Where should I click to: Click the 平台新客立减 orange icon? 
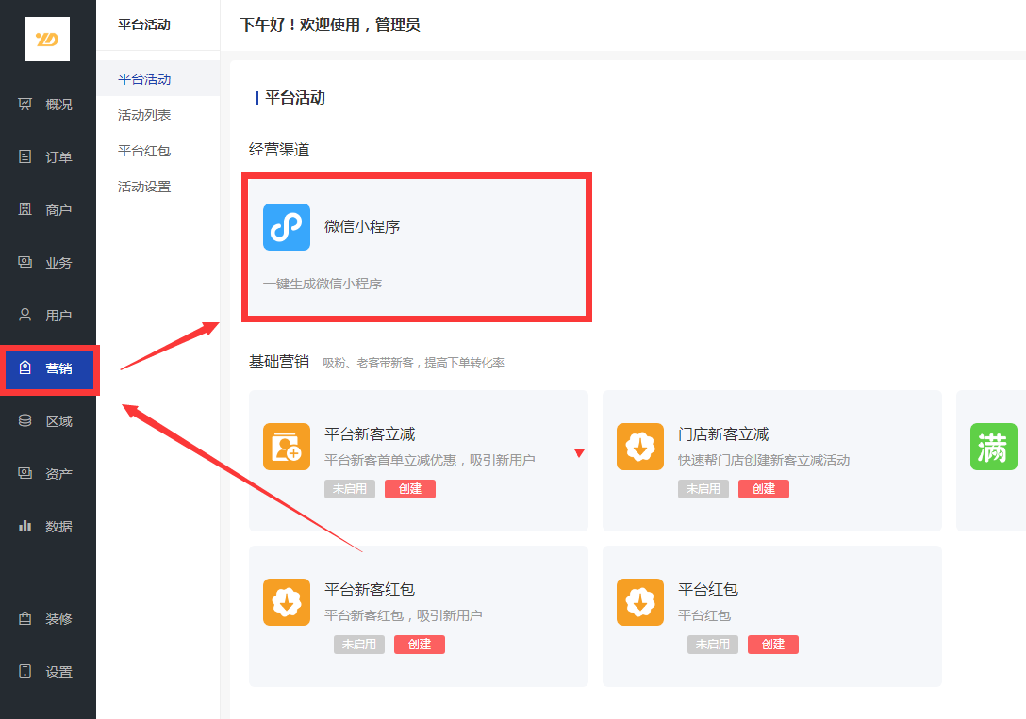tap(287, 447)
